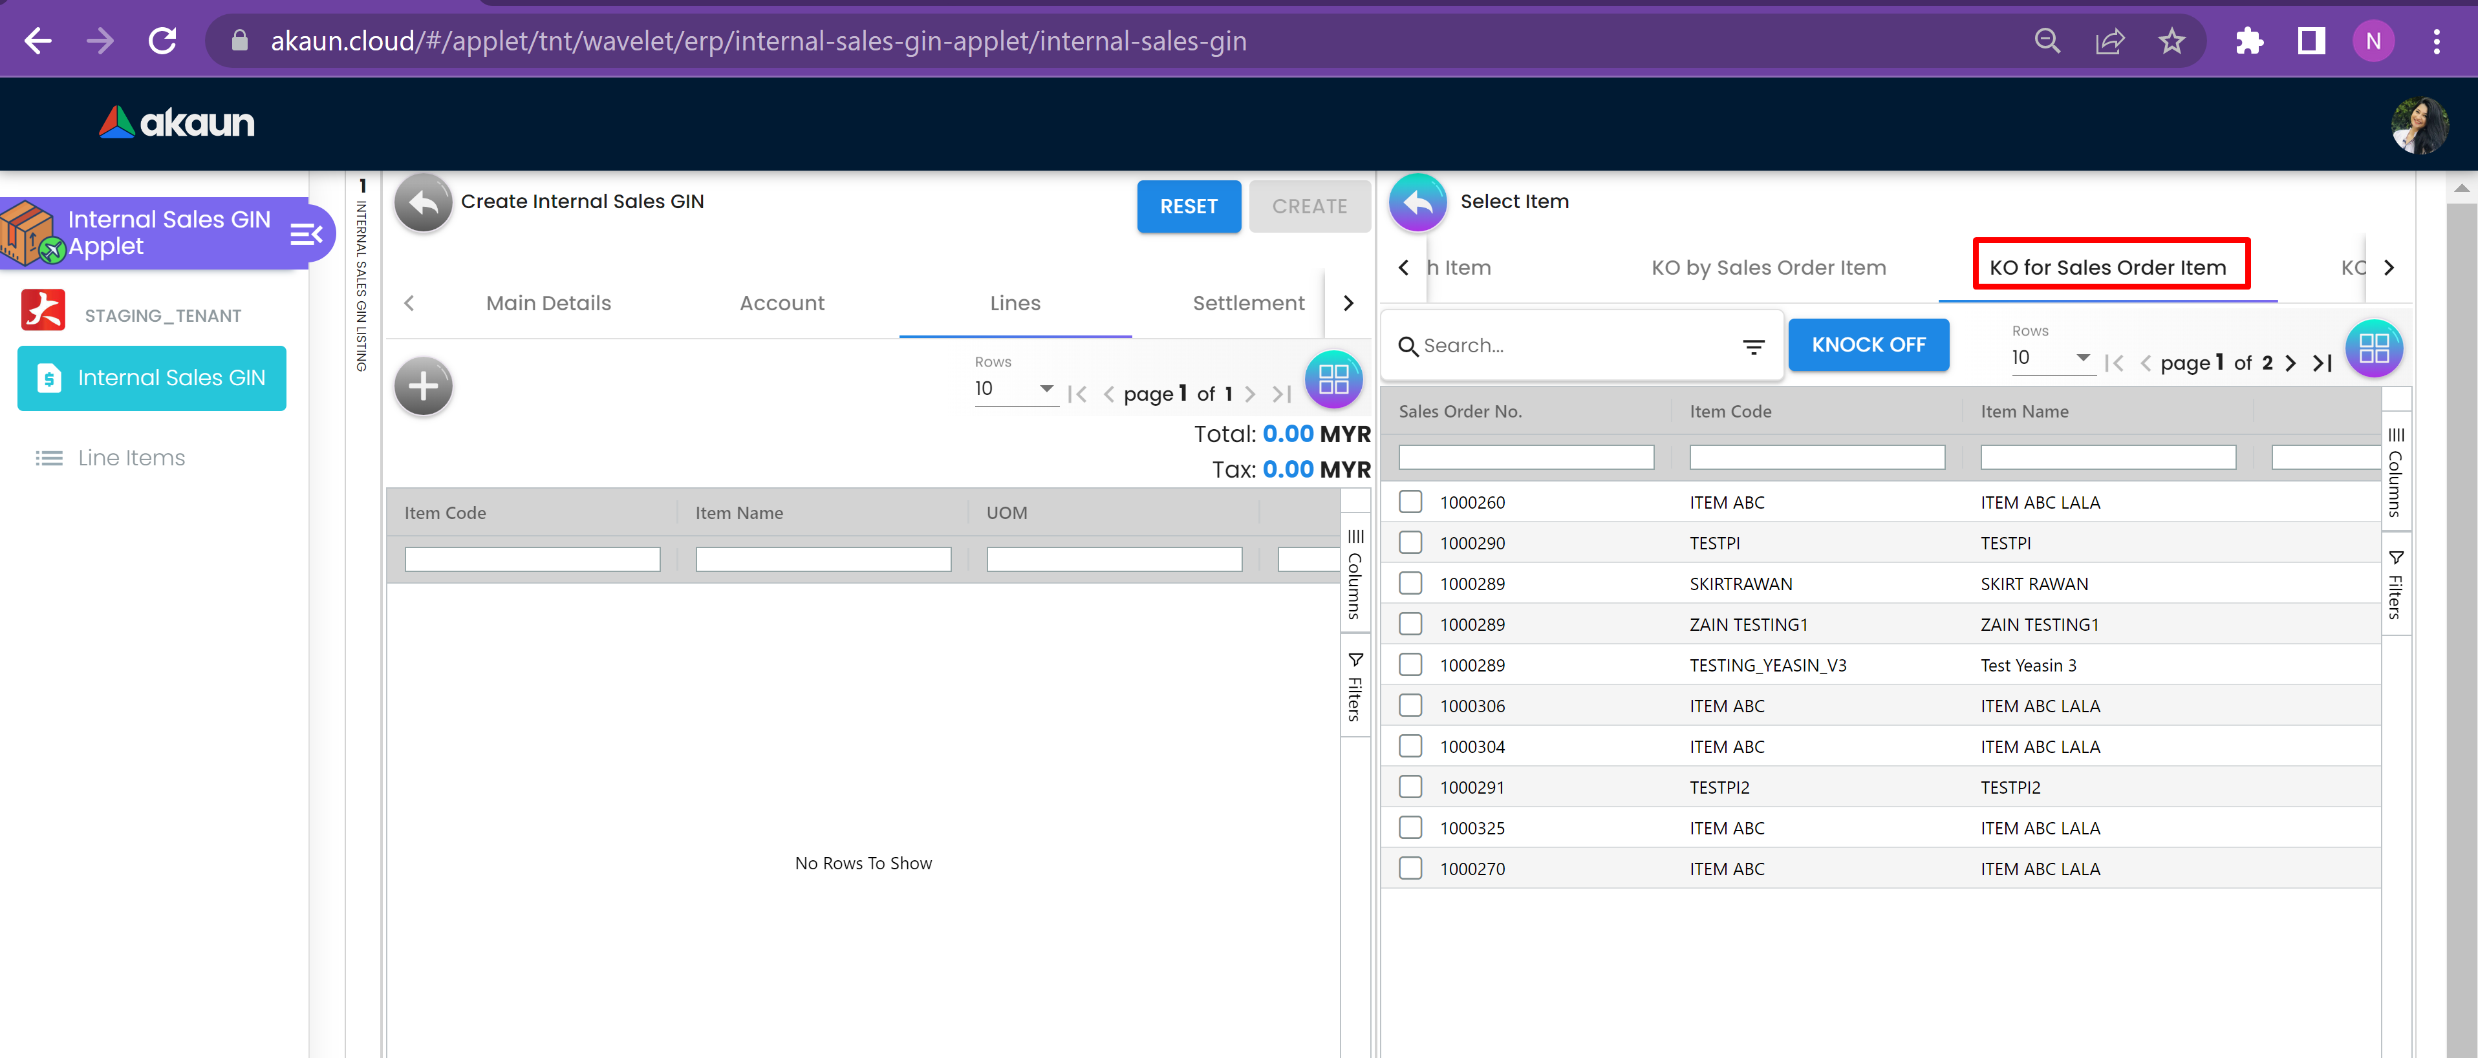Check the box for order 1000260
Image resolution: width=2478 pixels, height=1058 pixels.
click(x=1410, y=502)
